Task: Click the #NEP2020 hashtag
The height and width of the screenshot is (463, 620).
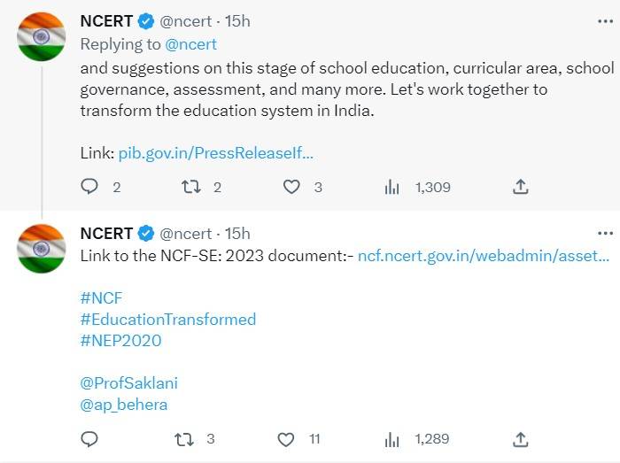Action: point(120,340)
